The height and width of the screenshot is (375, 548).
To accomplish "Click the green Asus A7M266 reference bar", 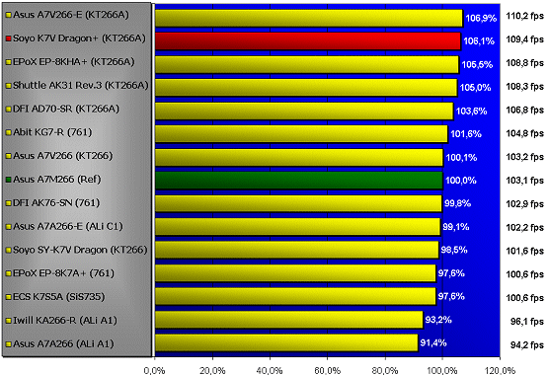I will point(299,181).
